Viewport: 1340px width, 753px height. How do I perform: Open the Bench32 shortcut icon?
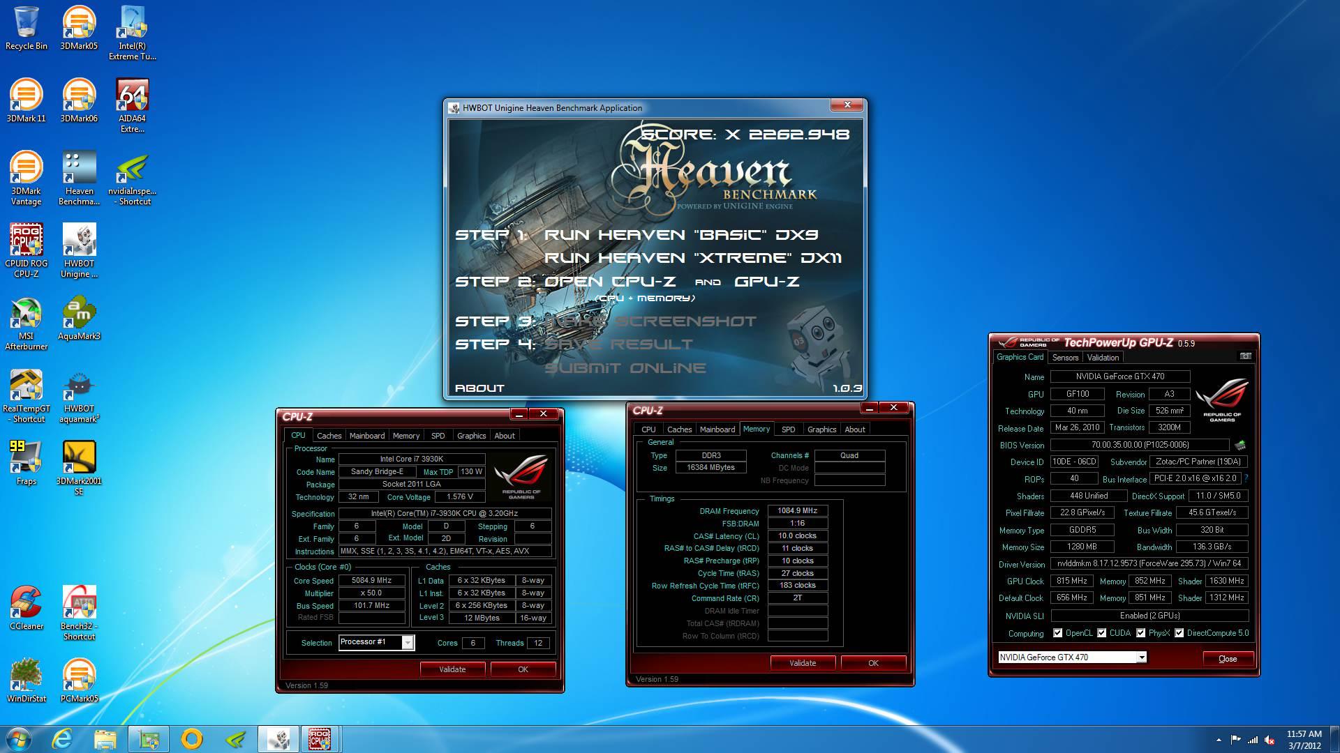(x=79, y=613)
